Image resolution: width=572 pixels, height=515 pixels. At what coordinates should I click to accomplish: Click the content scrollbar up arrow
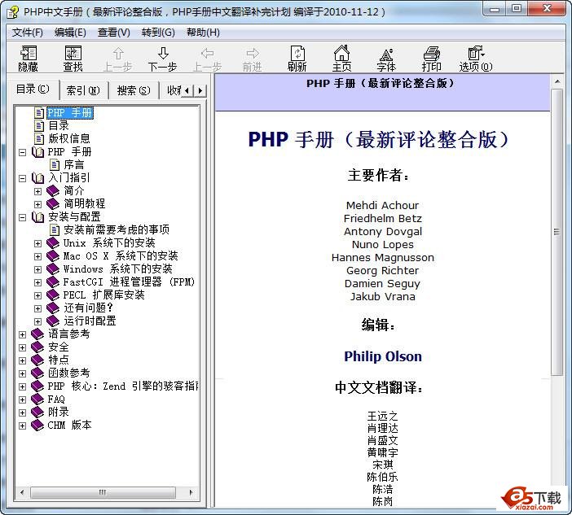click(557, 81)
